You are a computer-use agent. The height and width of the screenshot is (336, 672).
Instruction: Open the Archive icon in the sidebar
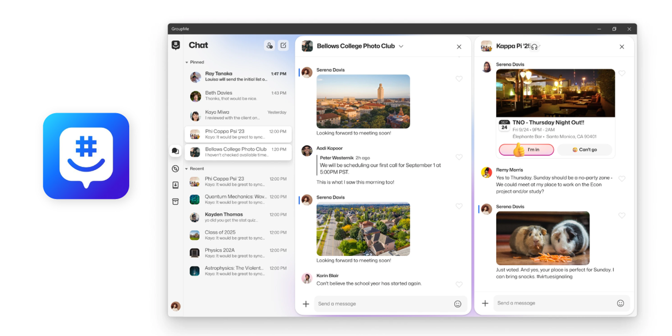176,201
